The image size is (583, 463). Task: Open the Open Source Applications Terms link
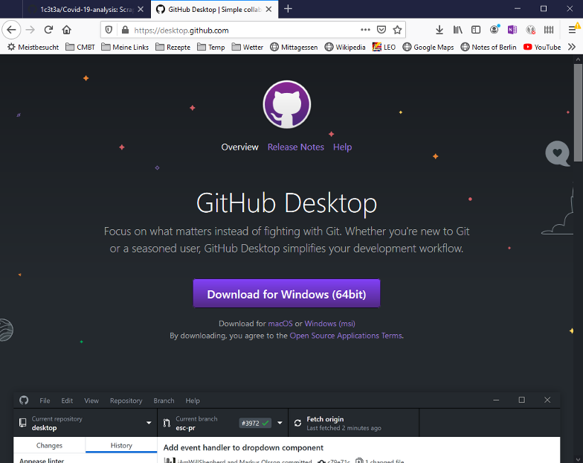click(x=346, y=336)
